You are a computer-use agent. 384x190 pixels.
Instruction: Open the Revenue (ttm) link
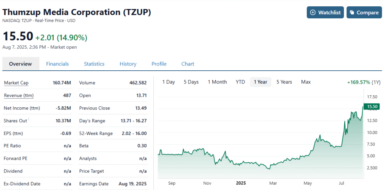coord(19,95)
